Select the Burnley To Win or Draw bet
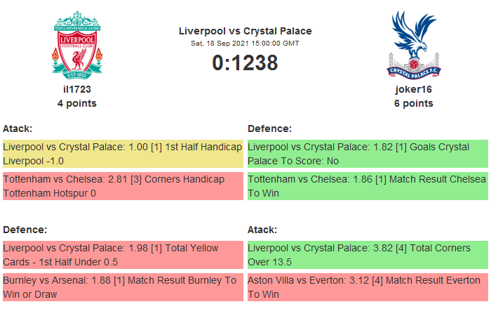The width and height of the screenshot is (491, 323). [x=123, y=287]
